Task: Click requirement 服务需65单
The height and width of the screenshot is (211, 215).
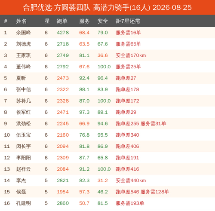Action: 128,44
